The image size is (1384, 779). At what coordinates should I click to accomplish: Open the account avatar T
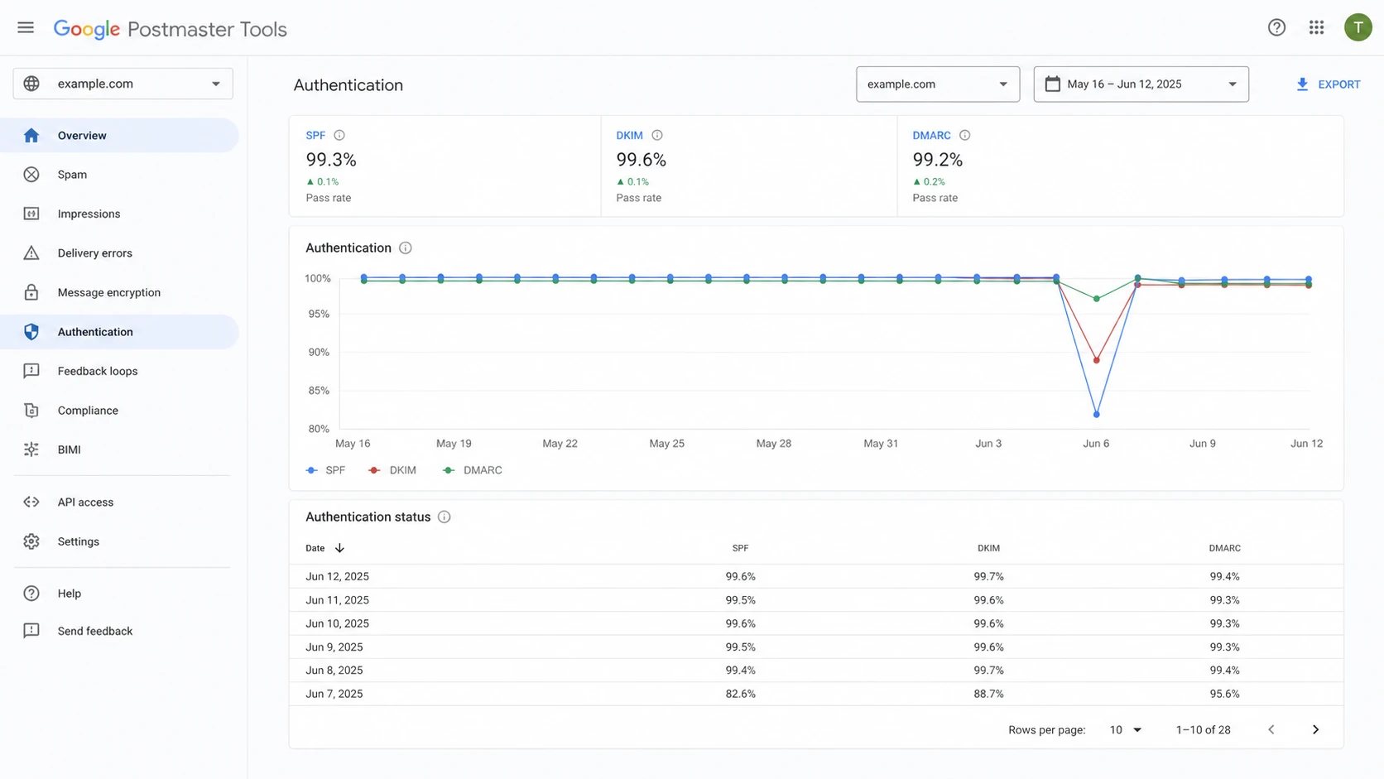(1358, 27)
